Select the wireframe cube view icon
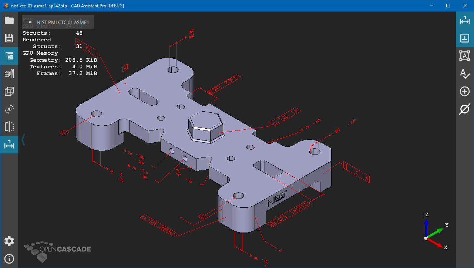 click(9, 91)
